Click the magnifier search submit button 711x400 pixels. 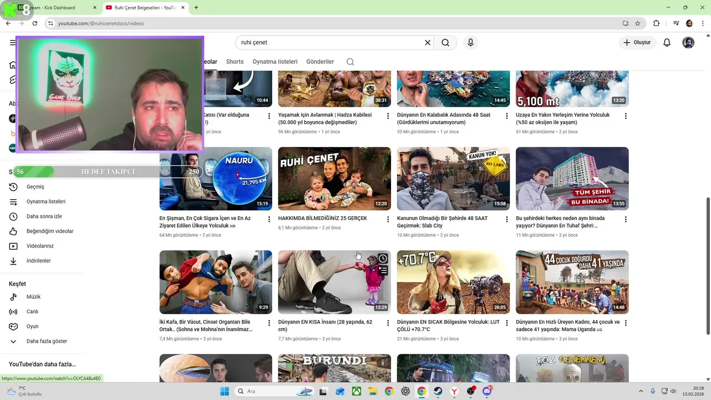445,43
